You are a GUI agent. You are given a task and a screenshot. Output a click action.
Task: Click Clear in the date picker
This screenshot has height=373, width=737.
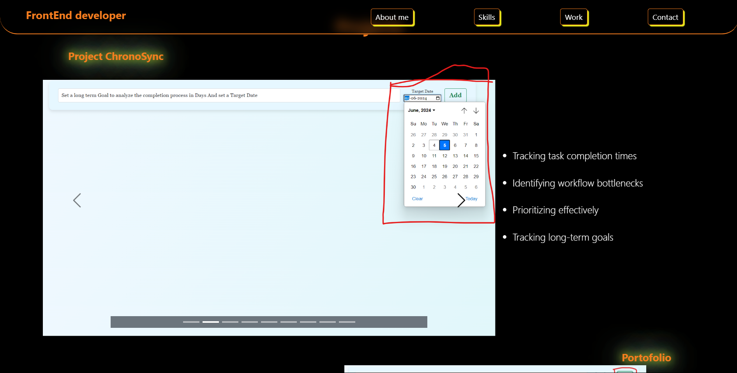(x=417, y=199)
